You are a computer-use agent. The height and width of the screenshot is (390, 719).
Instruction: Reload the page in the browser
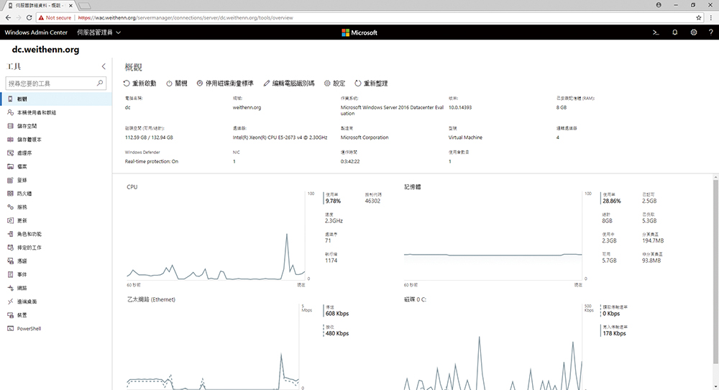29,18
